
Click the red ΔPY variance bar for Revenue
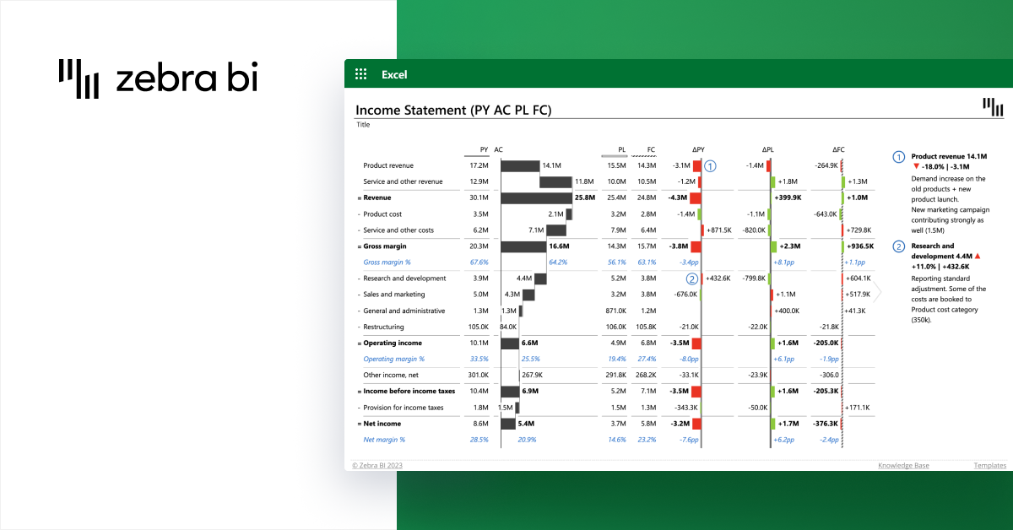[x=696, y=197]
